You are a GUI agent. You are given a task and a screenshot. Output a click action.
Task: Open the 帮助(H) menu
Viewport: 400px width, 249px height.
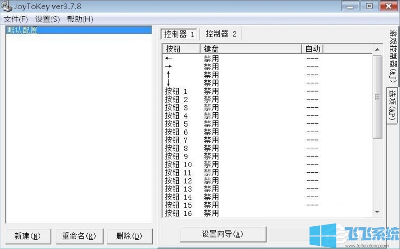(x=80, y=19)
